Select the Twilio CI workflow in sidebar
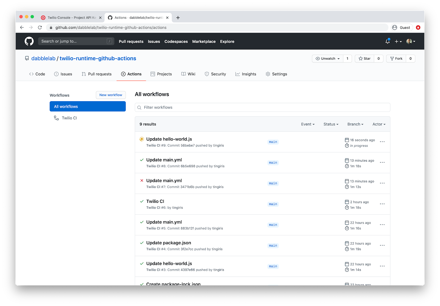440x306 pixels. click(65, 118)
